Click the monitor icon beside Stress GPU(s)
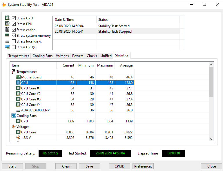 [x=7, y=47]
